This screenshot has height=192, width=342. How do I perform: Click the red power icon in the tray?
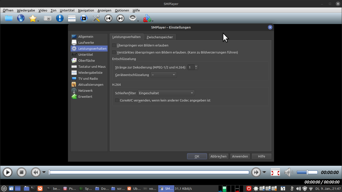pos(249,188)
